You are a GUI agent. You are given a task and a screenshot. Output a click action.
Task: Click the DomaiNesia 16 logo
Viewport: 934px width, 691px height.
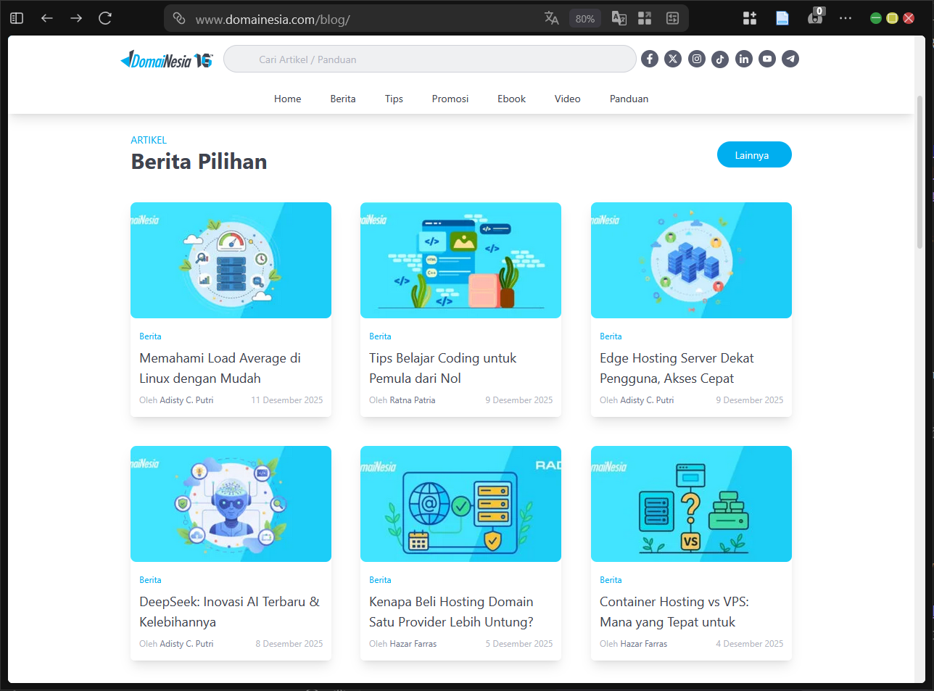[166, 59]
